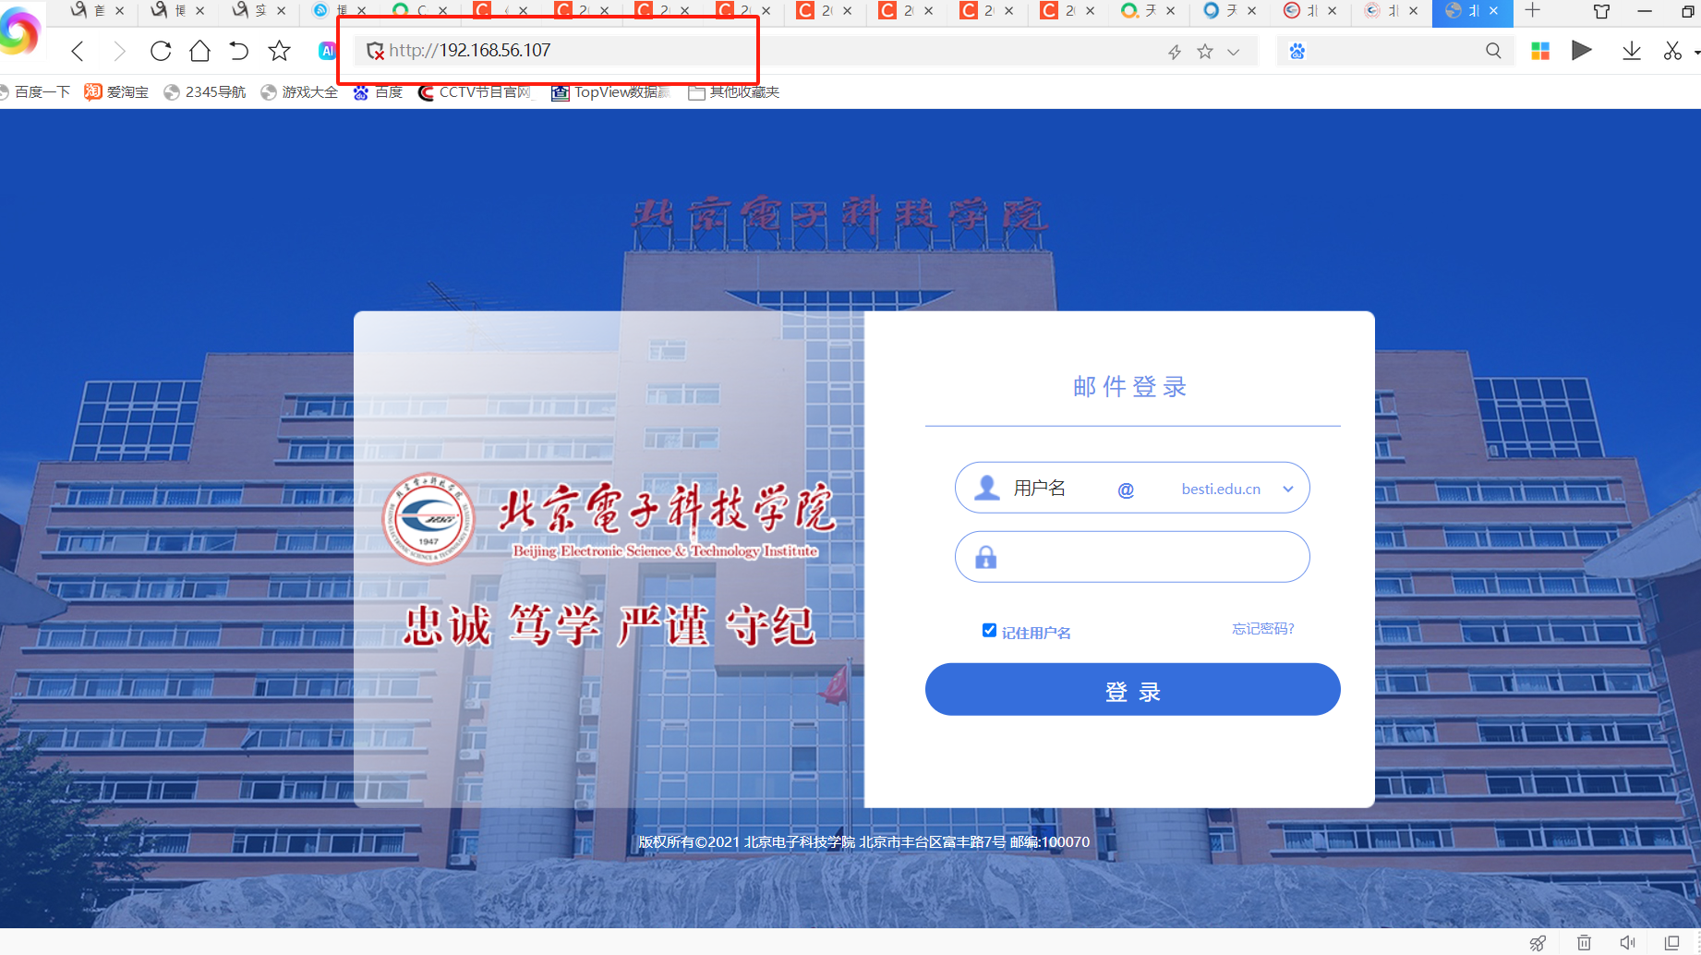1701x955 pixels.
Task: Open the 忘记密码? link
Action: (x=1263, y=629)
